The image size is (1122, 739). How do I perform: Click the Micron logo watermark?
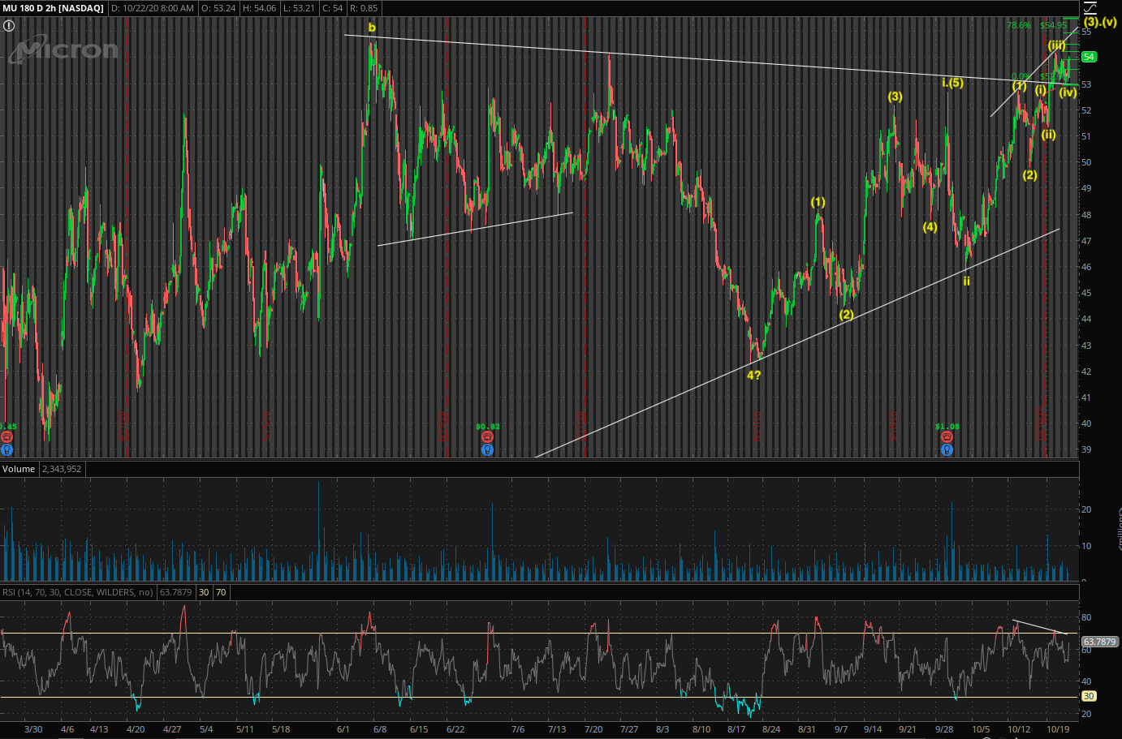(63, 50)
